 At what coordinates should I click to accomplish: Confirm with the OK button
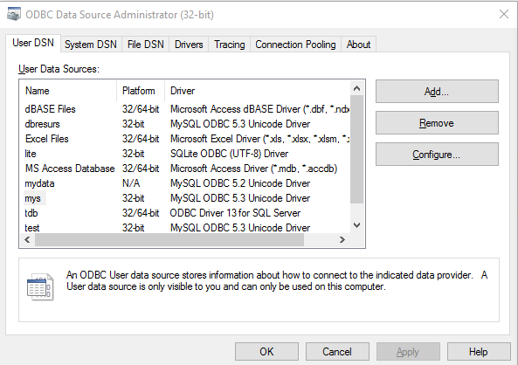pos(266,351)
